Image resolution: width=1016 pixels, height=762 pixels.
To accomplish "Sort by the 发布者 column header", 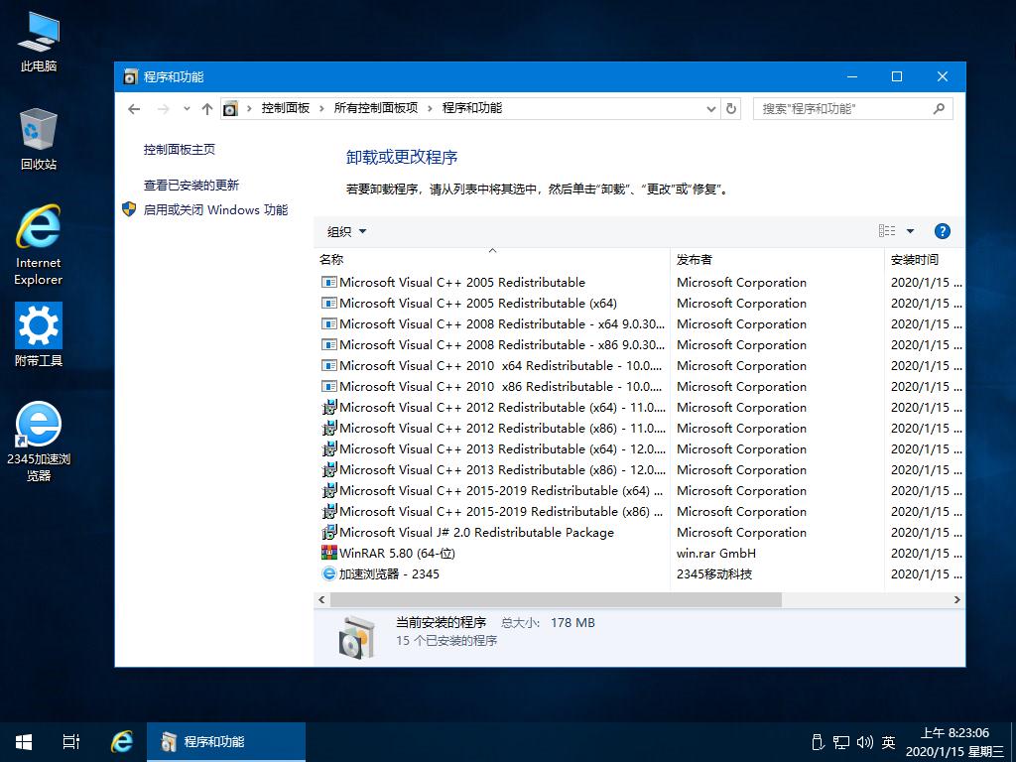I will (x=777, y=259).
